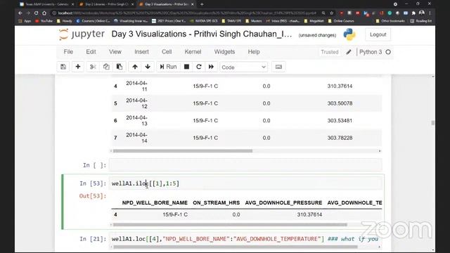The height and width of the screenshot is (253, 450).
Task: Open the Edit menu
Action: tap(91, 52)
